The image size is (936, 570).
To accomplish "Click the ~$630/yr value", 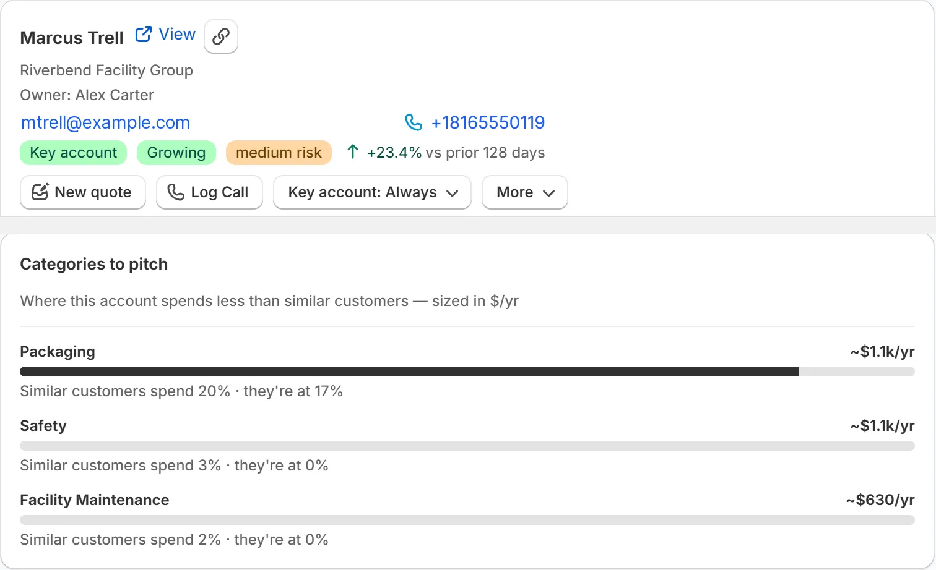I will point(880,500).
